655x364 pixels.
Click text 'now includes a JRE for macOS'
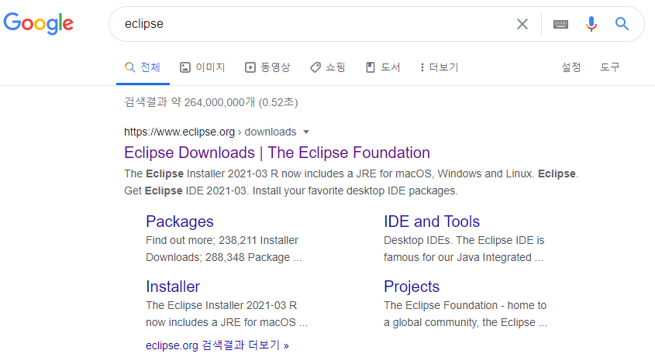point(221,323)
